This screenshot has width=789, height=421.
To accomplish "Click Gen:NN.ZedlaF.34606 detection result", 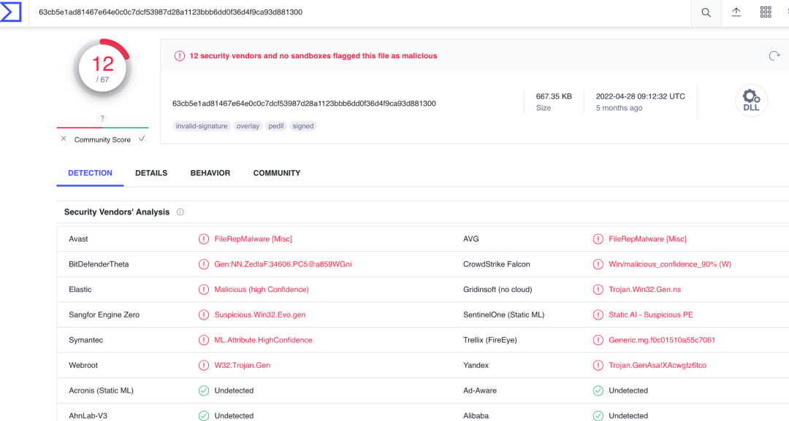I will (283, 264).
